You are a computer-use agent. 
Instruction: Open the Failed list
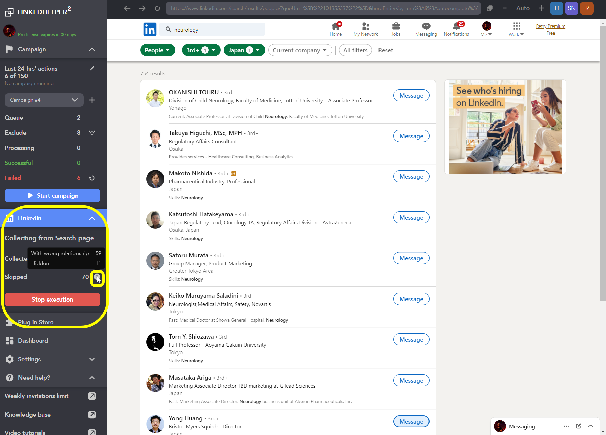coord(43,178)
